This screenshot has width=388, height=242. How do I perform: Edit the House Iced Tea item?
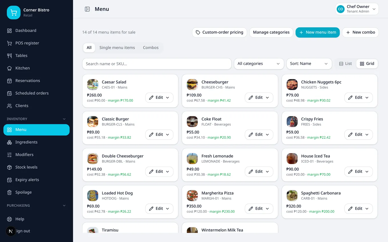tap(358, 172)
